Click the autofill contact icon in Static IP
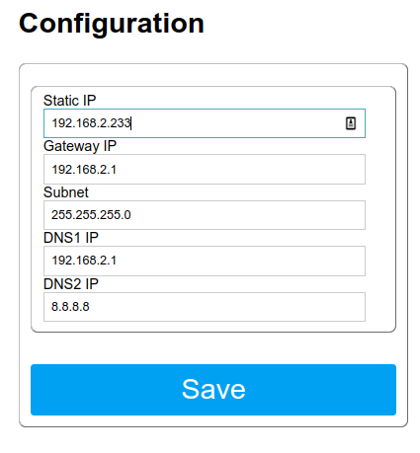This screenshot has width=420, height=453. pyautogui.click(x=351, y=123)
